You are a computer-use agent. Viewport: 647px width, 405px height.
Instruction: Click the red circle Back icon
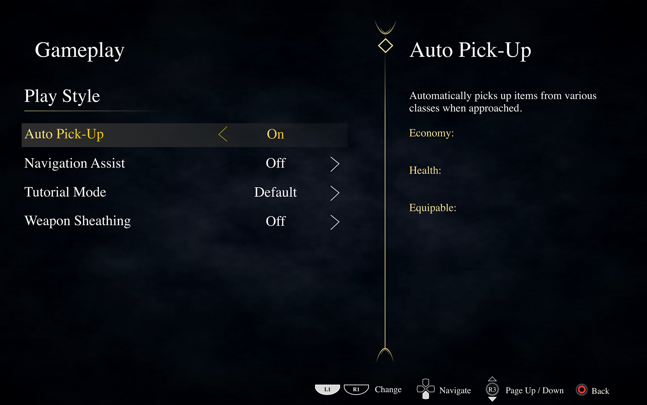tap(582, 390)
